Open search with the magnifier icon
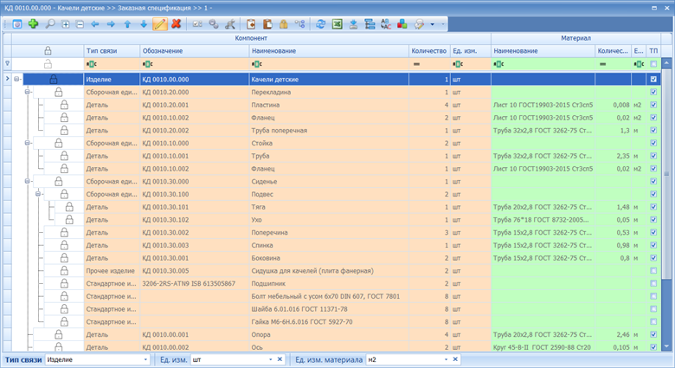This screenshot has width=675, height=368. 50,24
